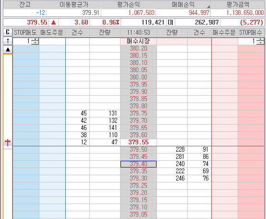Click the red cross current-price marker
The height and width of the screenshot is (219, 266).
point(8,142)
